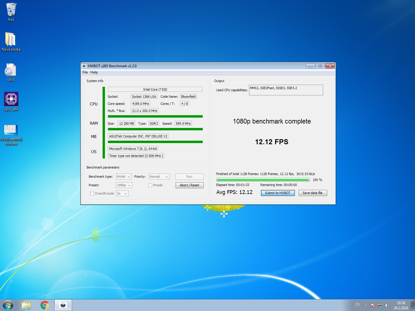Toggle the Pmode checkbox
The image size is (415, 311).
click(150, 185)
